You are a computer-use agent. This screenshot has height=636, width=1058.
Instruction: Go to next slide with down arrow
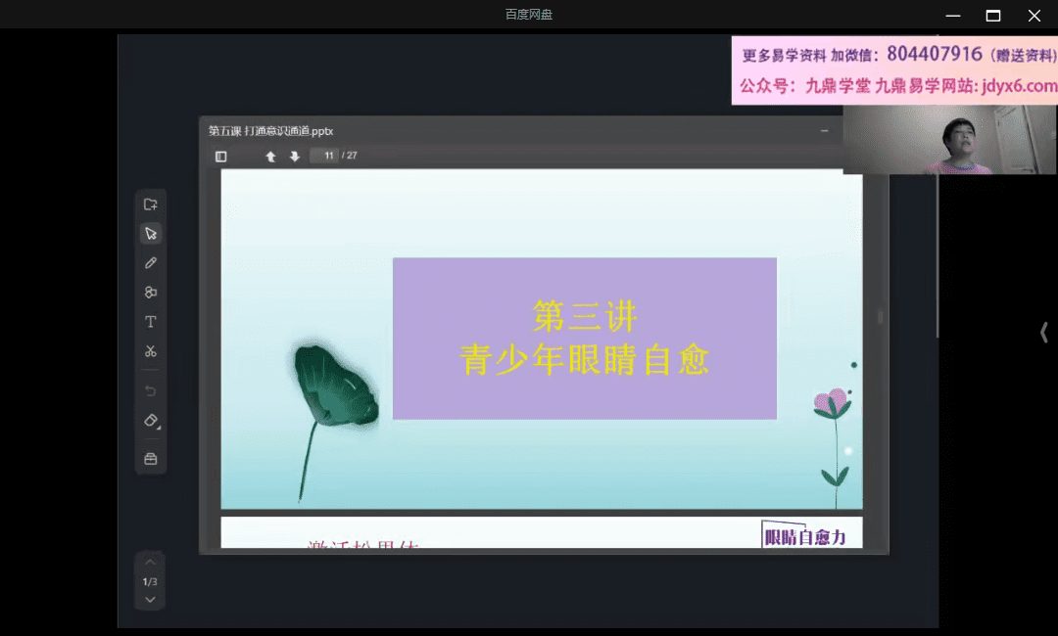(294, 157)
